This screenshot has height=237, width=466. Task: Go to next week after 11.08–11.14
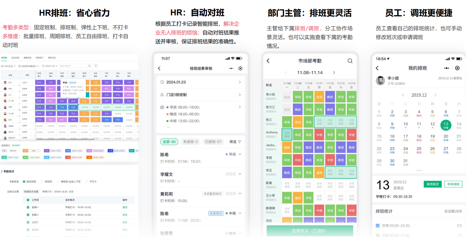pos(334,73)
